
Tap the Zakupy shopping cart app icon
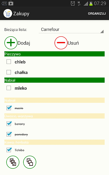[x=8, y=13]
